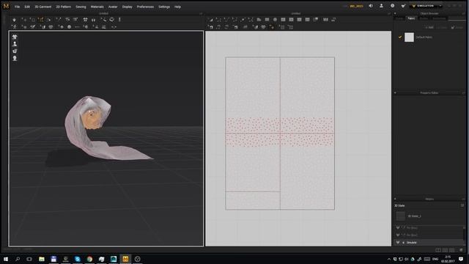Click the half-circle contrast icon in title bar
The image size is (469, 264).
371,6
